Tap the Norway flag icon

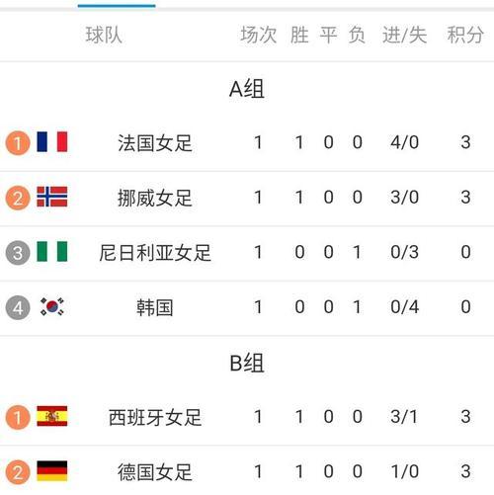pos(52,197)
